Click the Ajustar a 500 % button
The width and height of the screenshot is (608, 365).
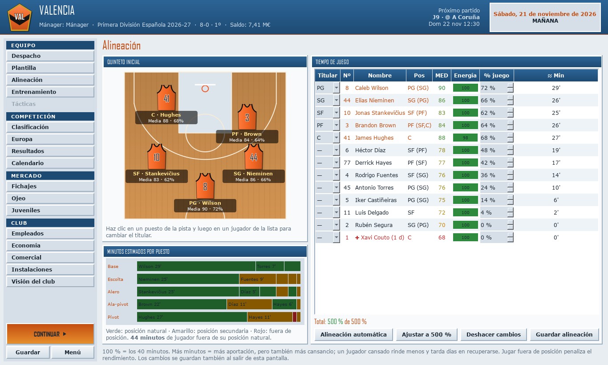tap(426, 334)
